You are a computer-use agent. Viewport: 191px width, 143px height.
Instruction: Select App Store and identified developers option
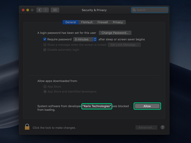click(45, 91)
